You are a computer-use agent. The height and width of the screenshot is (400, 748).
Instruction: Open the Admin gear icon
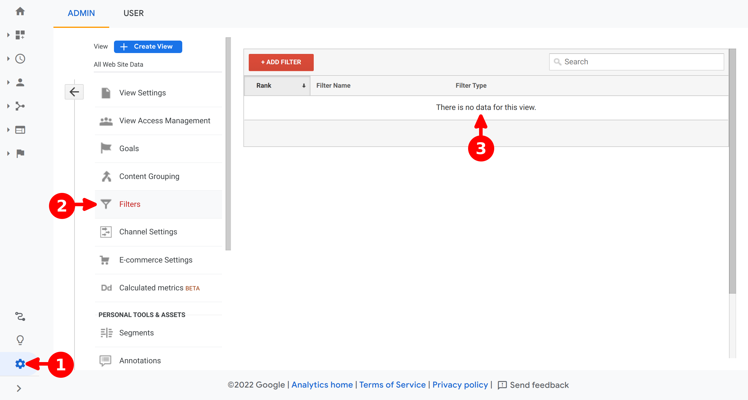pos(20,364)
